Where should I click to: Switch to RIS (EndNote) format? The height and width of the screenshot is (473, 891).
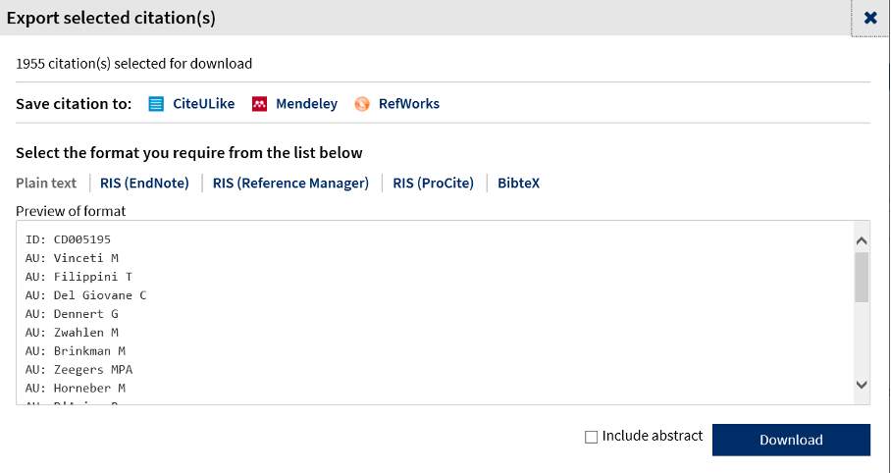coord(144,184)
